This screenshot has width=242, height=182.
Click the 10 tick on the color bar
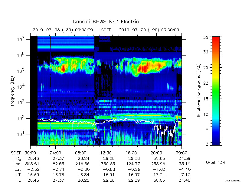pyautogui.click(x=207, y=114)
